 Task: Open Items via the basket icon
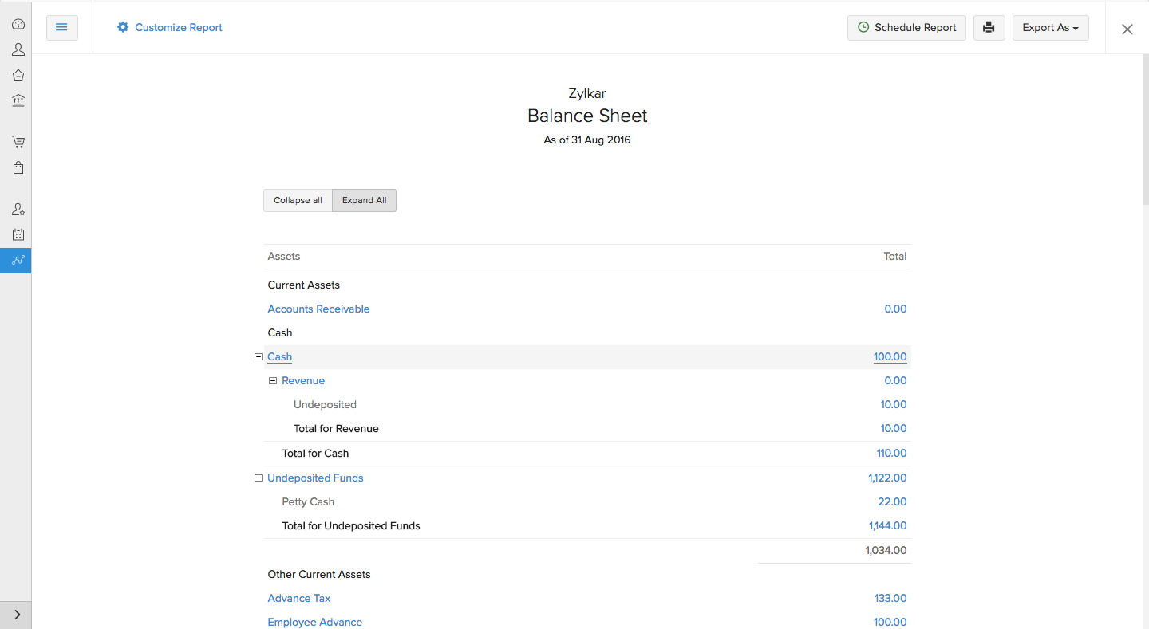(18, 75)
